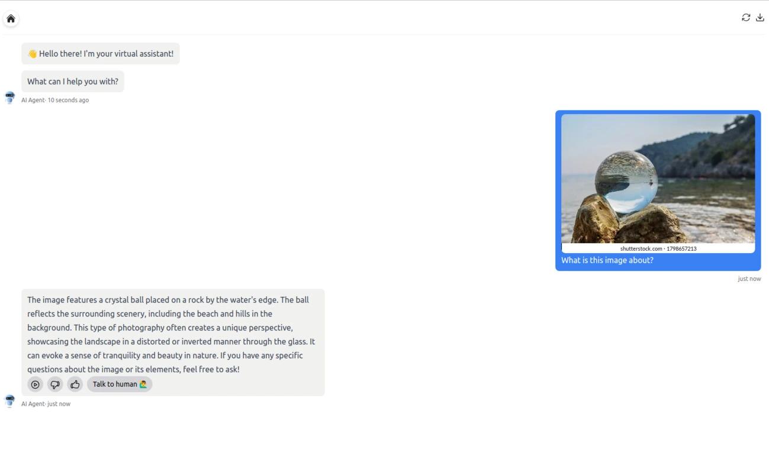Give thumbs down to the response
Viewport: 769px width, 476px height.
coord(55,384)
